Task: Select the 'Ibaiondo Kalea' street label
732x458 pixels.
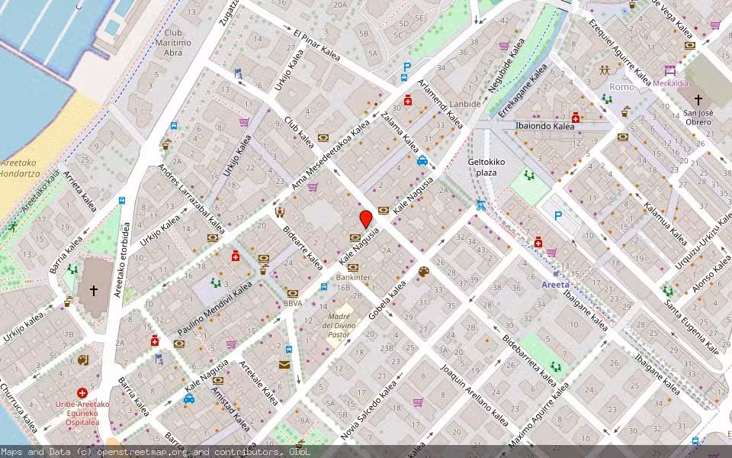Action: 545,126
